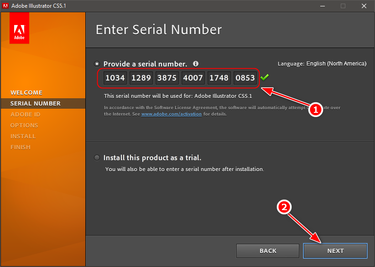The height and width of the screenshot is (267, 375).
Task: Click the last serial field containing 0853
Action: point(245,78)
